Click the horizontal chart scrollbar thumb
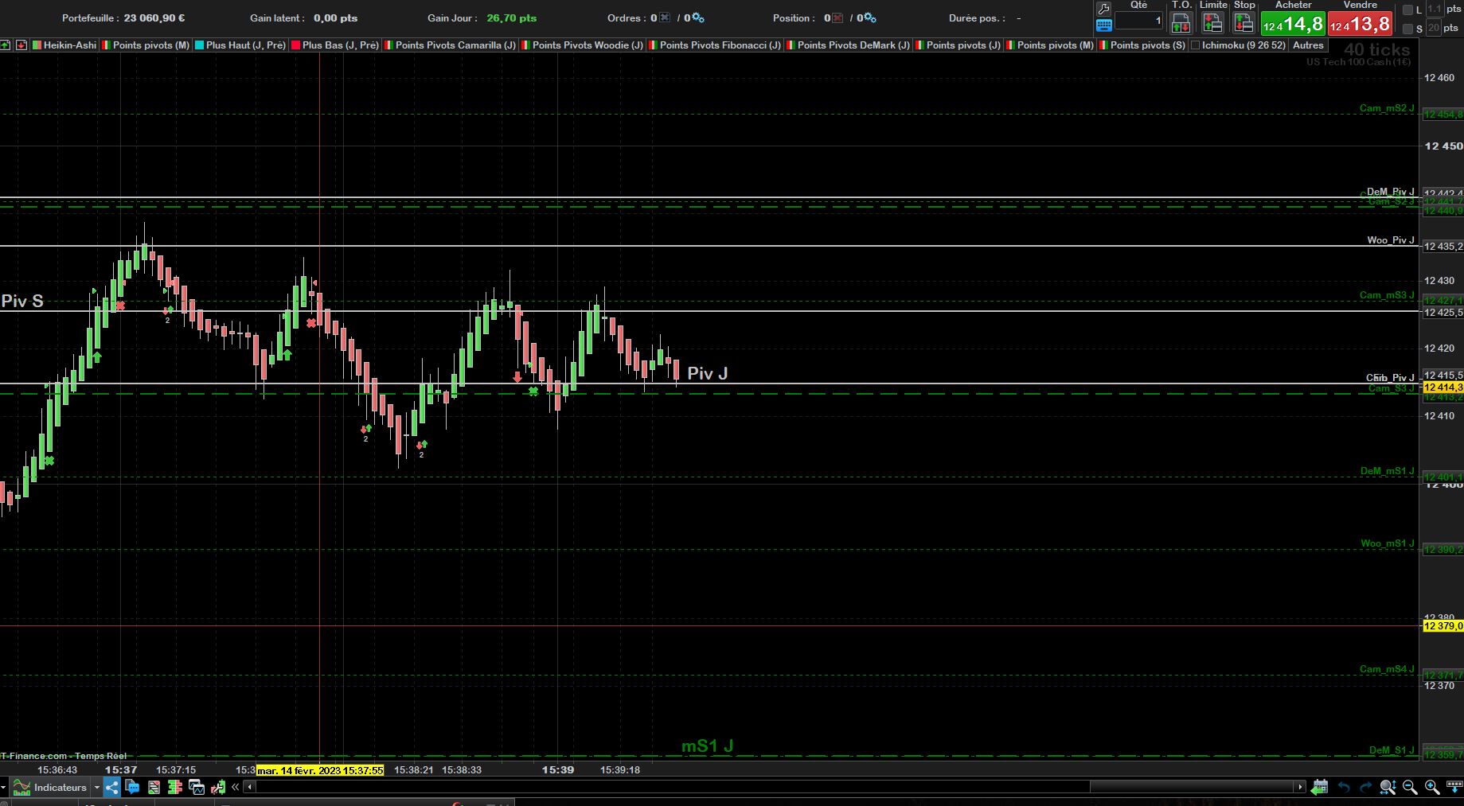The image size is (1464, 806). [x=1192, y=787]
